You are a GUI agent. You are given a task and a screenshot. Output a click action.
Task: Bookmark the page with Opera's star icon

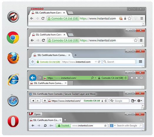click(105, 126)
